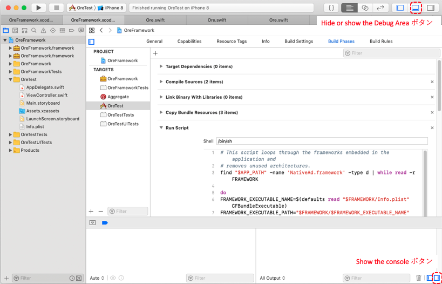
Task: Switch to Build Settings tab
Action: tap(298, 41)
